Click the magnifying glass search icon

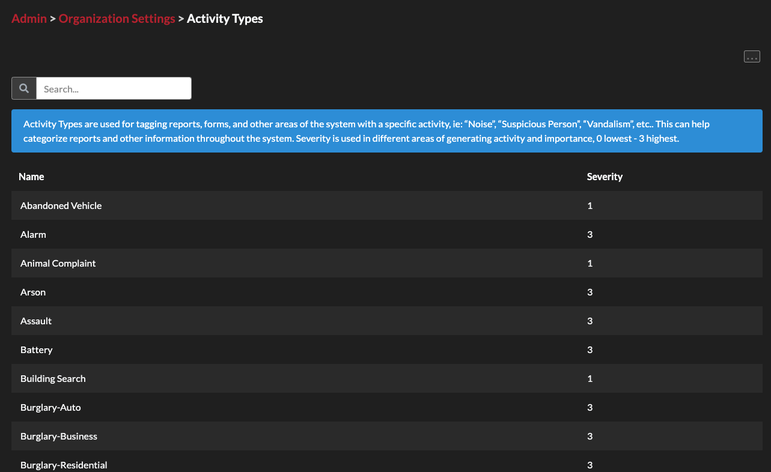pos(24,88)
